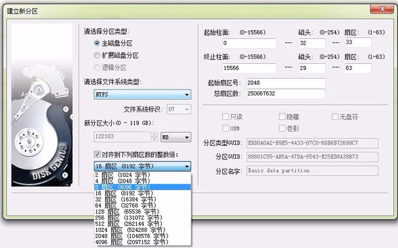Click the DiskGenius hard drive image
This screenshot has height=248, width=398.
point(42,105)
